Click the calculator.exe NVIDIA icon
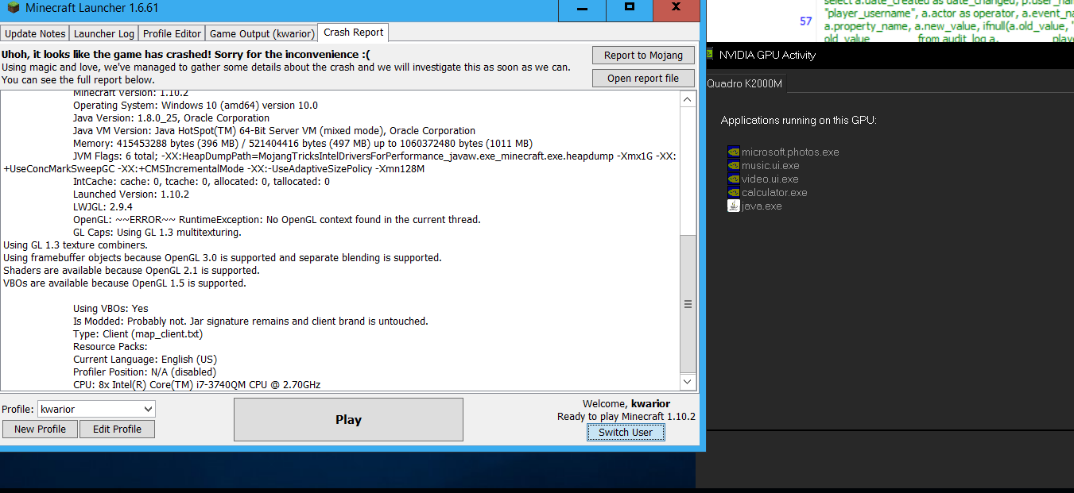Screen dimensions: 1074x493 pyautogui.click(x=734, y=192)
